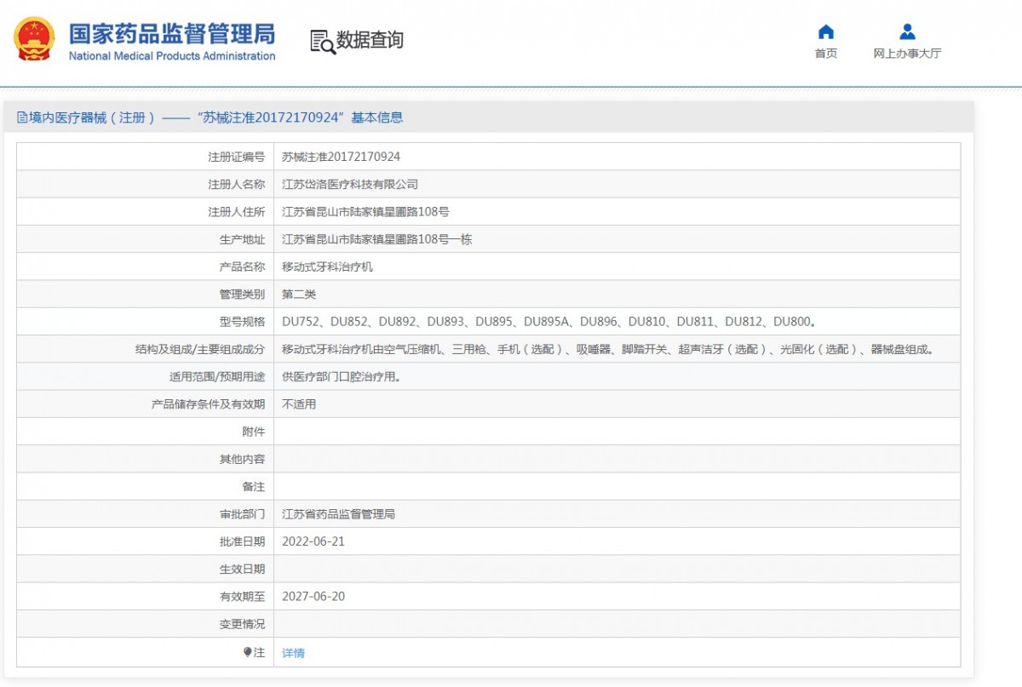Select the 苏械注准20172170924 registration number value
Viewport: 1022px width, 687px height.
tap(341, 157)
